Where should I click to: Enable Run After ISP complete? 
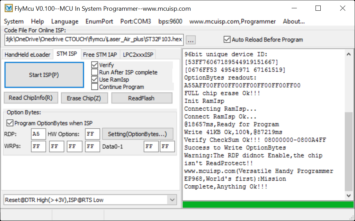click(95, 72)
